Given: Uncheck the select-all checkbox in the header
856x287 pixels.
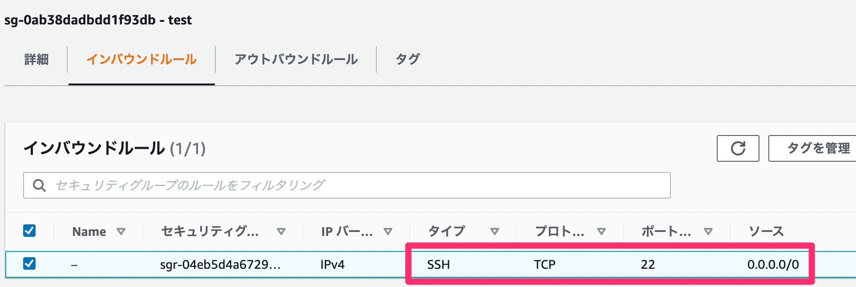Looking at the screenshot, I should (x=29, y=231).
